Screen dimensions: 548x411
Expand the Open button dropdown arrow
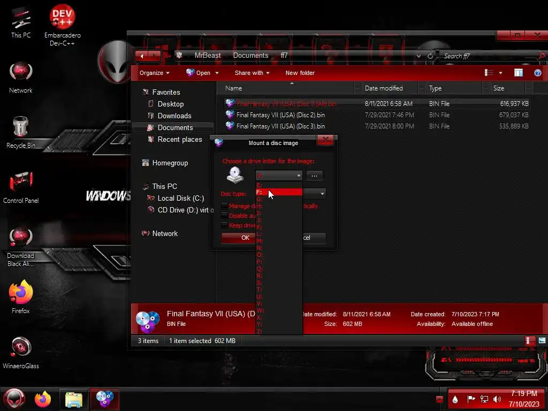tap(217, 73)
